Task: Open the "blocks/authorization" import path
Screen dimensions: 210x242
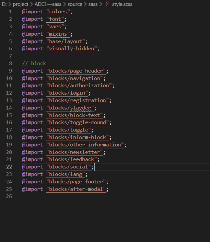Action: 79,86
